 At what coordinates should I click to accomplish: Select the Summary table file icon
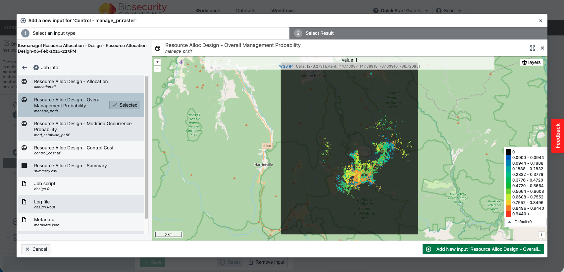coord(24,166)
